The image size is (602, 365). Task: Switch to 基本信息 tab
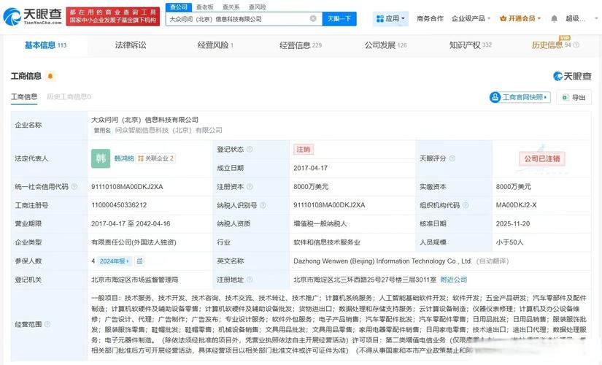45,45
